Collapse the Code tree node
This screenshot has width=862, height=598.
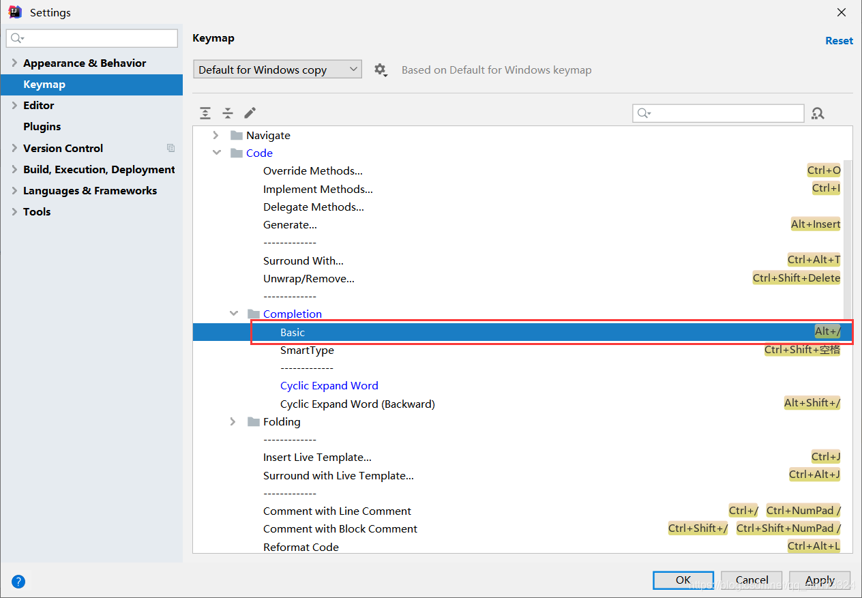pos(216,153)
